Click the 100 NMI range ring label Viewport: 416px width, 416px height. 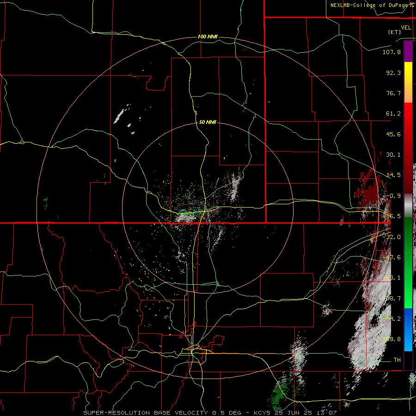[208, 37]
